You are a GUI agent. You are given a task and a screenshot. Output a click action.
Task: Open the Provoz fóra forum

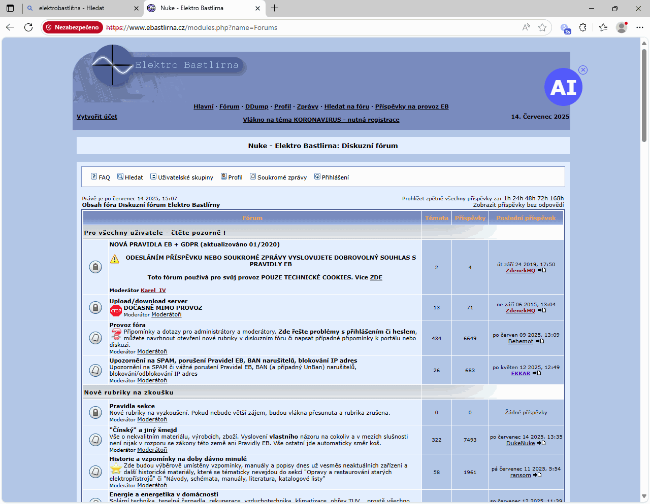(x=127, y=325)
